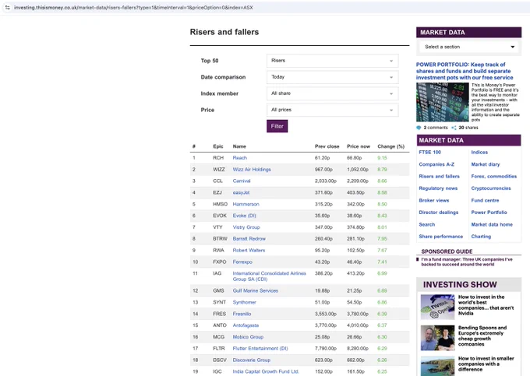
Task: Open the Barratt Redrow link
Action: pos(249,239)
